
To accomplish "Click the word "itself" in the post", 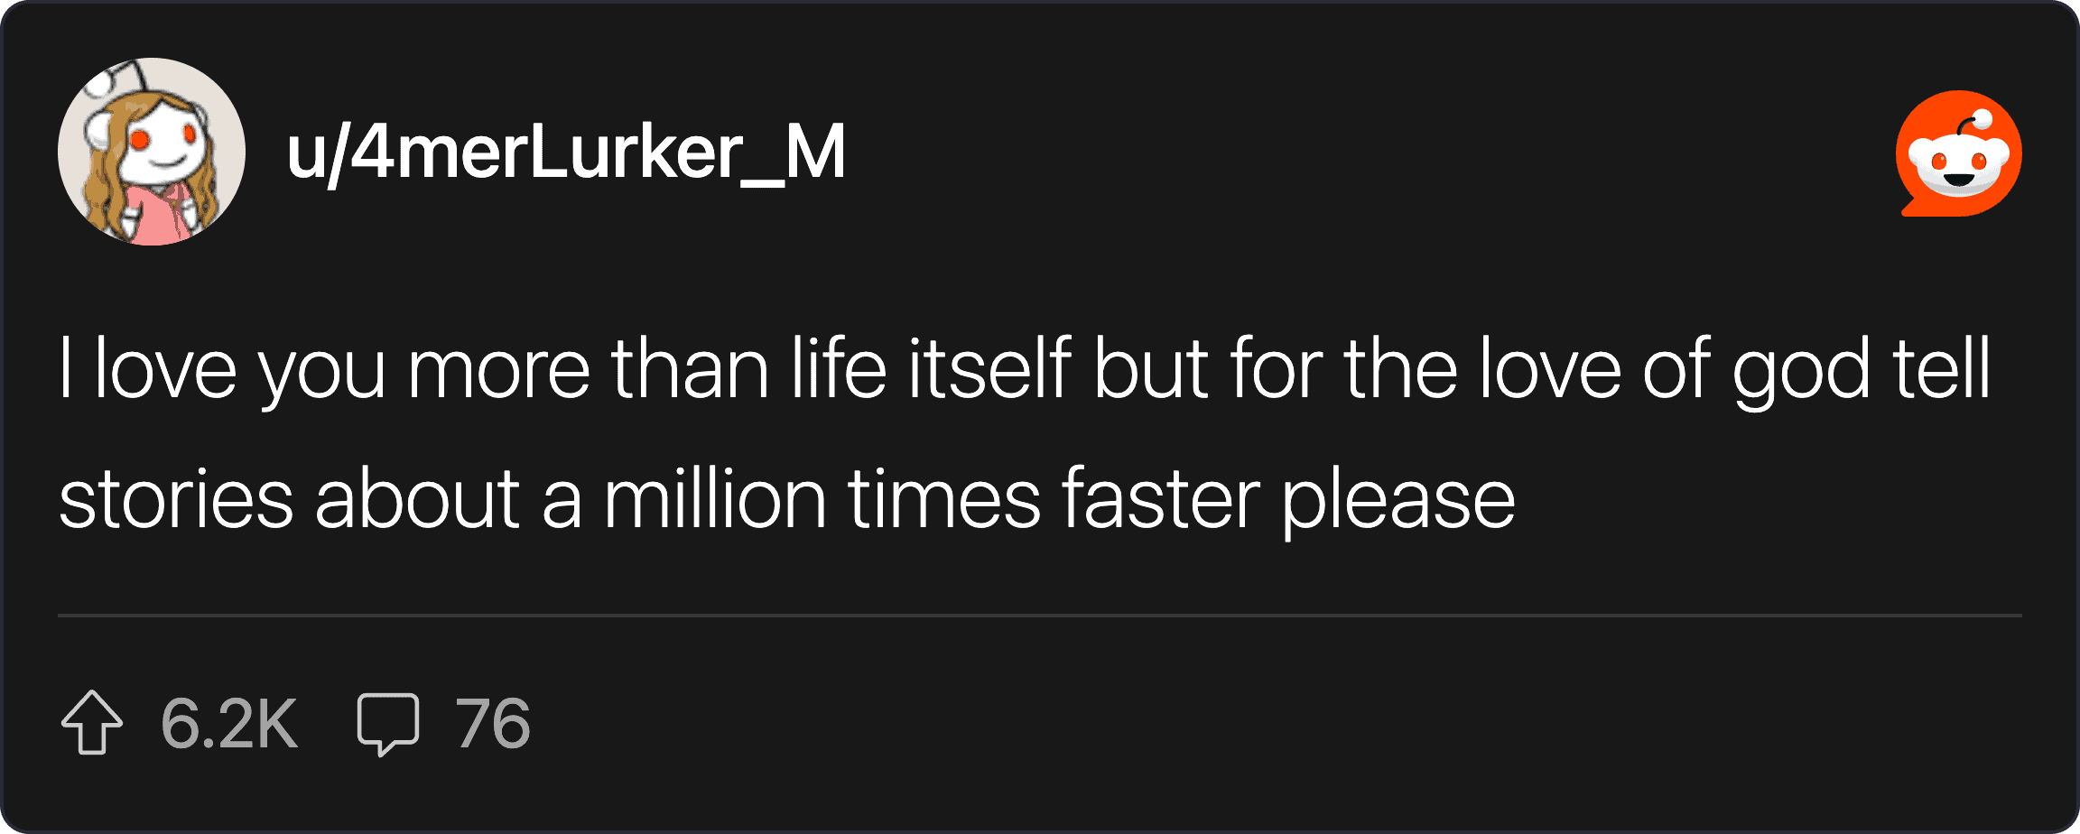I will click(x=989, y=368).
